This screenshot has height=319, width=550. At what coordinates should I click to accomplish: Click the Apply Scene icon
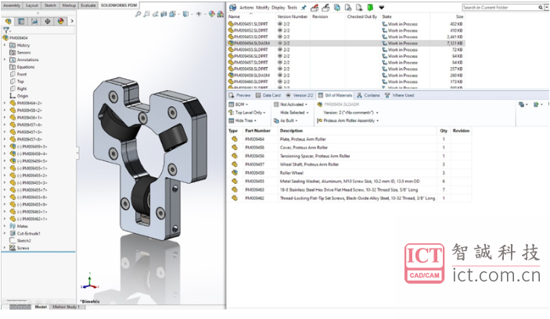point(221,14)
